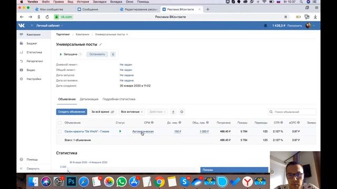Click Таргетинг breadcrumb
Screen dimensions: 337x189
click(63, 34)
